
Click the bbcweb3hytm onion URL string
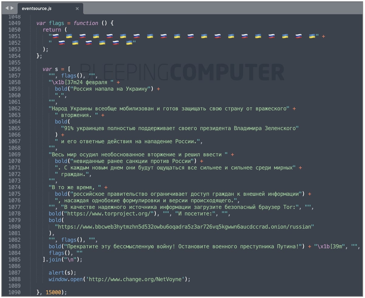pos(184,227)
